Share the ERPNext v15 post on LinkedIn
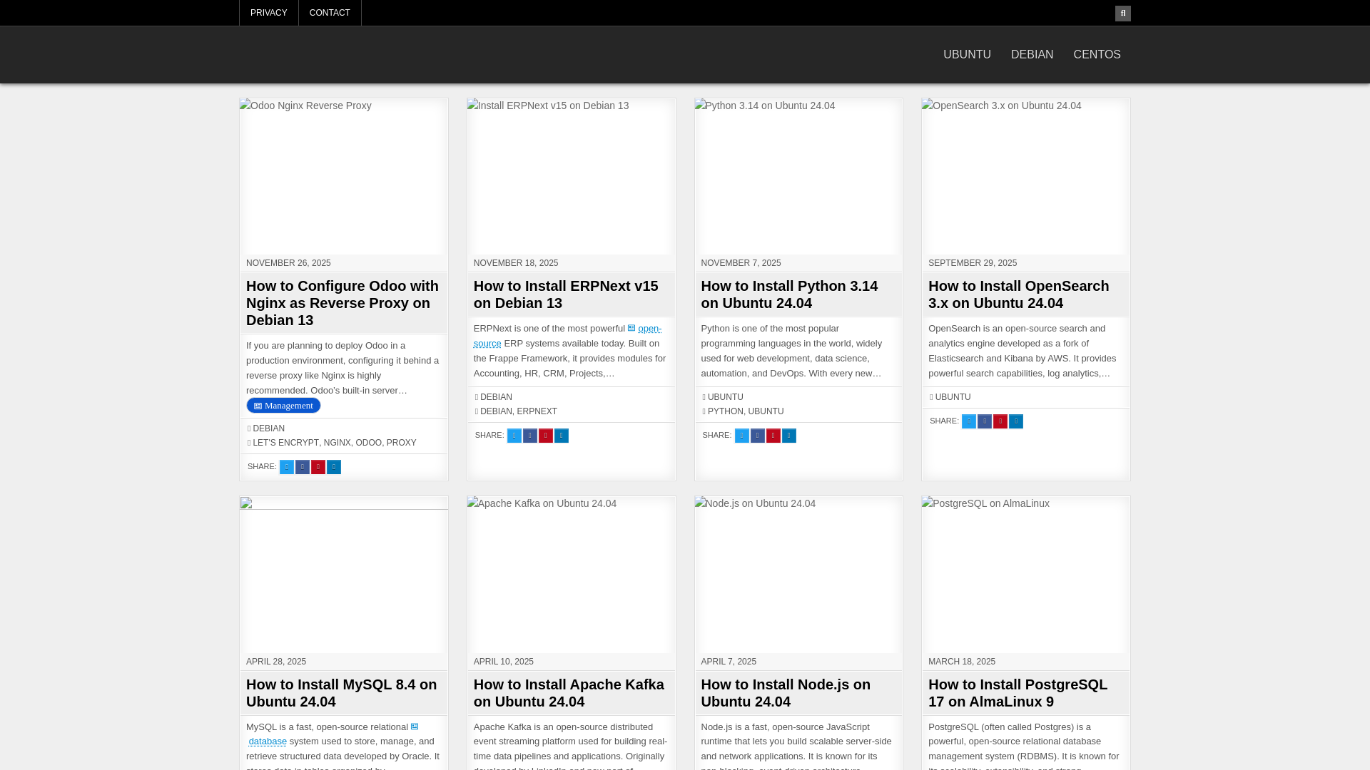The height and width of the screenshot is (770, 1370). click(x=561, y=436)
